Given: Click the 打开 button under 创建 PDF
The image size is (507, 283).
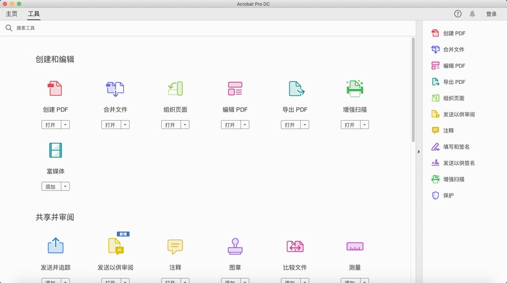Looking at the screenshot, I should click(51, 125).
